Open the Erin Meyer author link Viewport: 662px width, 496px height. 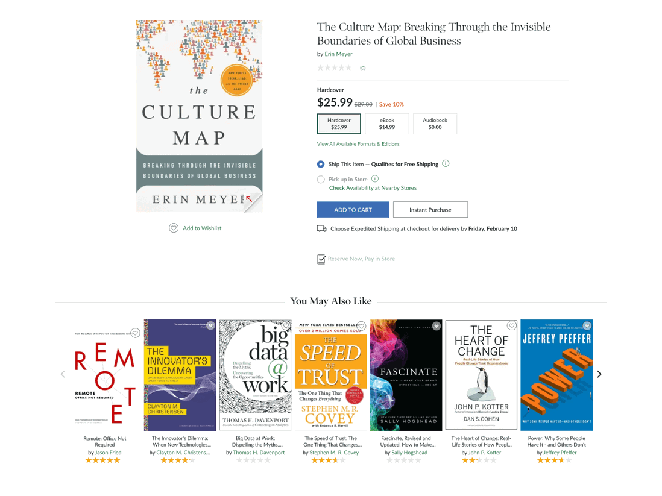[338, 54]
